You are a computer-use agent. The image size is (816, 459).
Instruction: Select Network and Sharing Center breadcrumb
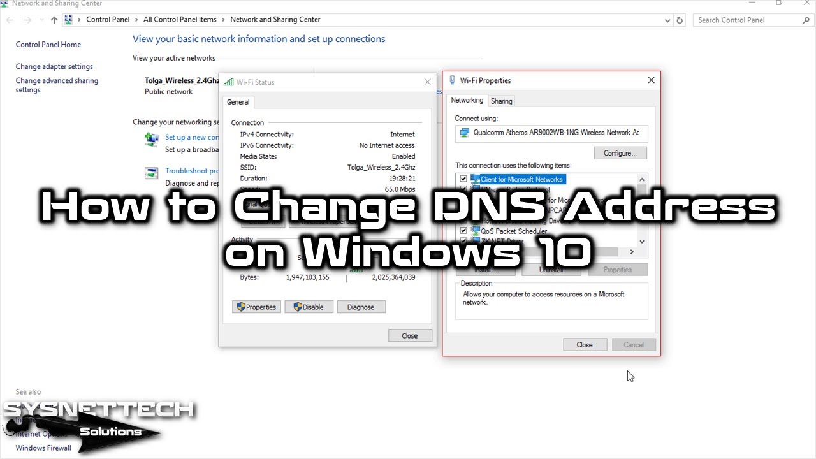275,20
